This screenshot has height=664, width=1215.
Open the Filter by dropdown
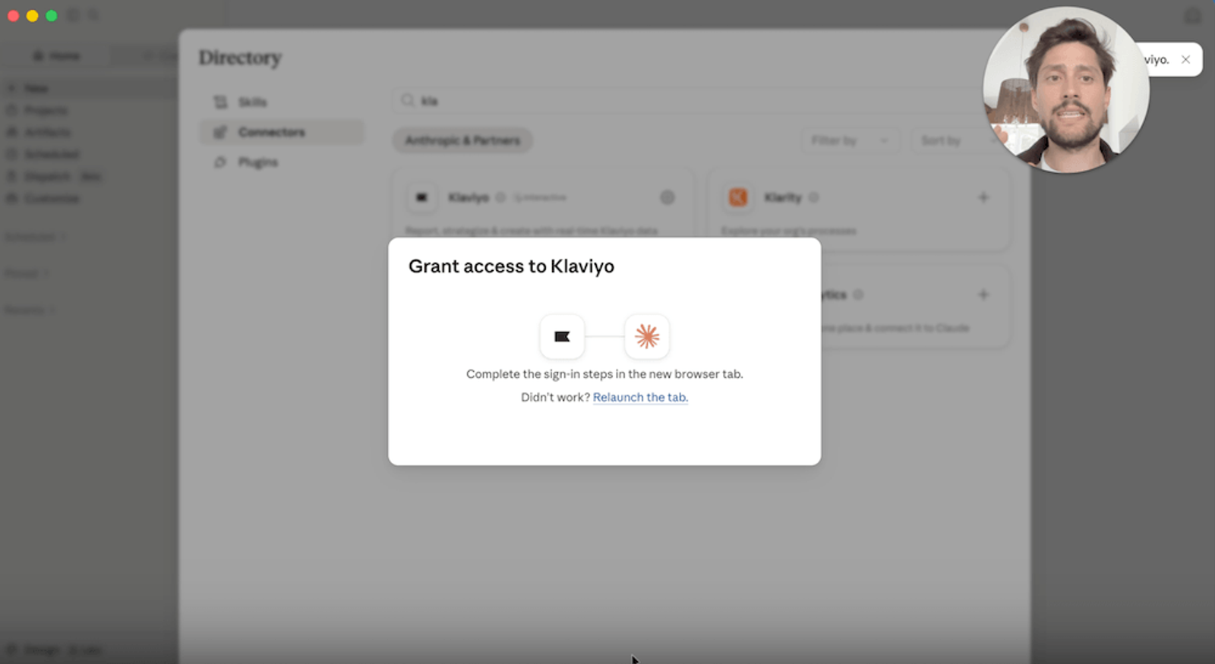[849, 140]
